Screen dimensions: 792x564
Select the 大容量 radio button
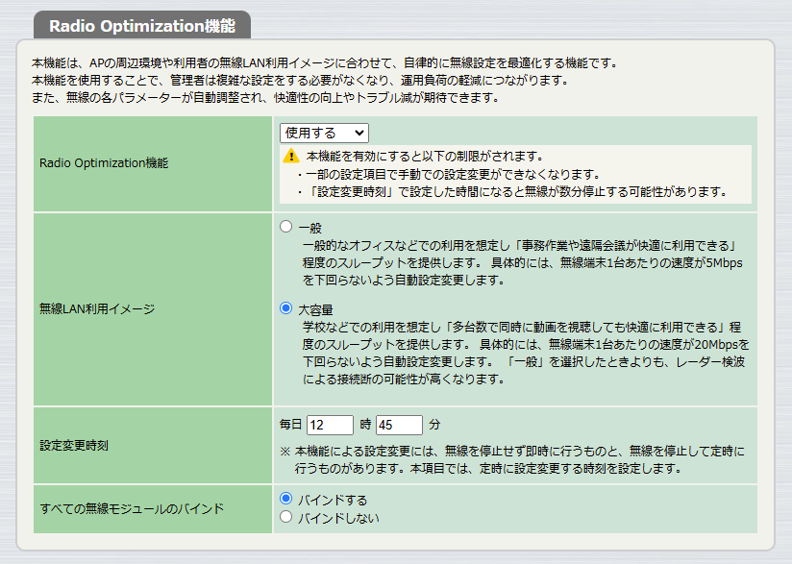point(287,309)
